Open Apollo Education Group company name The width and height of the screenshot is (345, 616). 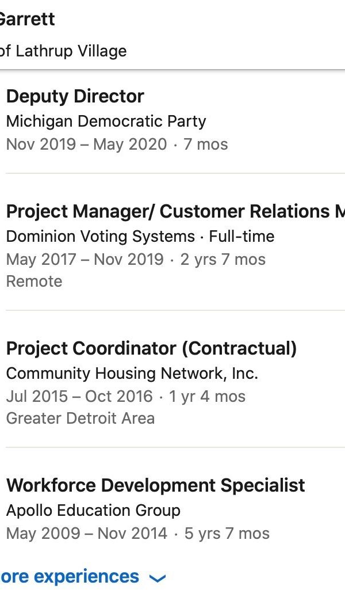pos(93,511)
